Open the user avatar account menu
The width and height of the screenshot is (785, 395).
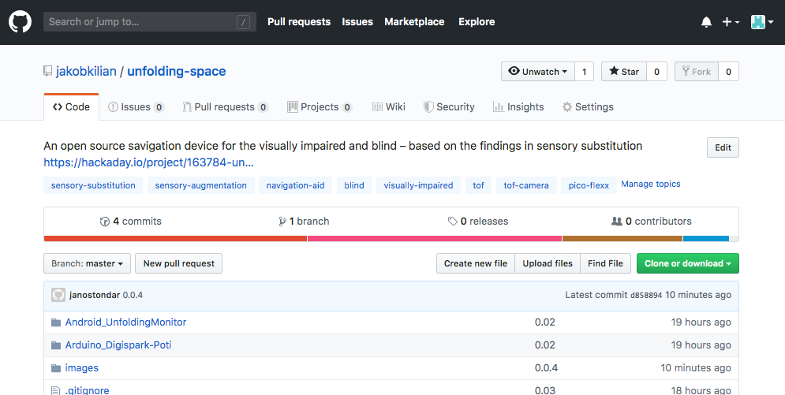pyautogui.click(x=762, y=22)
